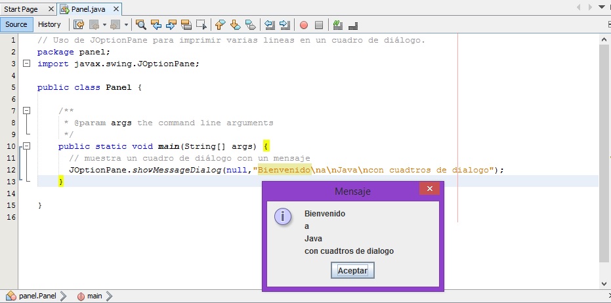Click the Last Edit location icon
This screenshot has height=303, width=611.
point(79,25)
